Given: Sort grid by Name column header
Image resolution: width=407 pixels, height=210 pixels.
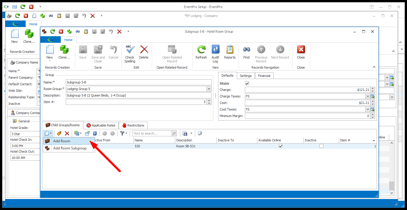Looking at the screenshot, I should point(154,140).
